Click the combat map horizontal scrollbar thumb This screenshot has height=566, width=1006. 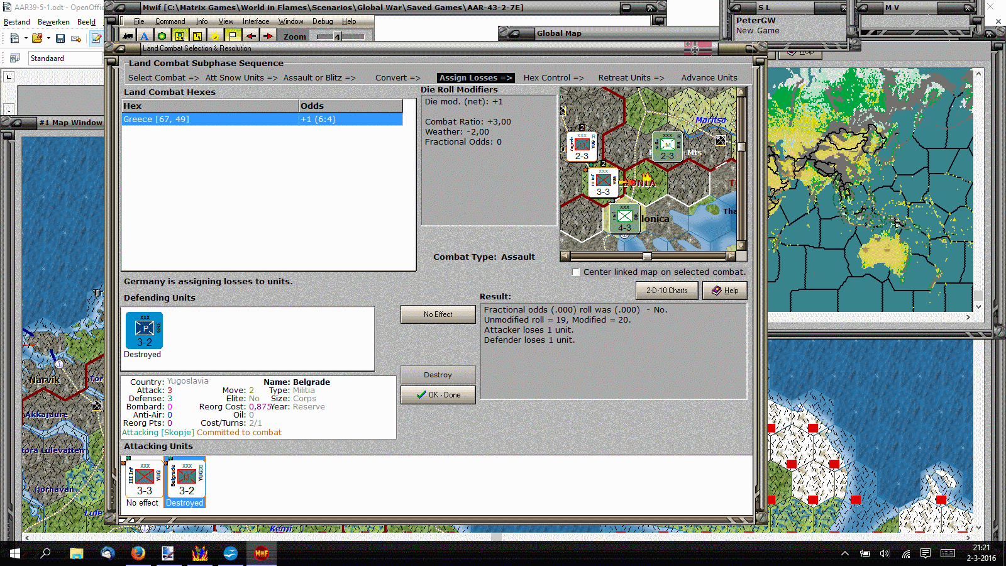(x=647, y=257)
